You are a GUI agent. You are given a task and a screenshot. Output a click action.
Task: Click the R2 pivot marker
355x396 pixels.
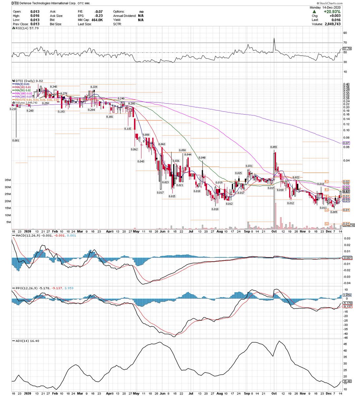click(327, 182)
